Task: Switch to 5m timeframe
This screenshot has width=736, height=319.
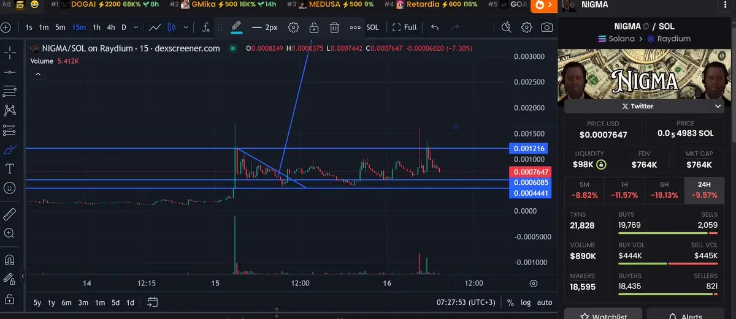Action: pos(60,28)
